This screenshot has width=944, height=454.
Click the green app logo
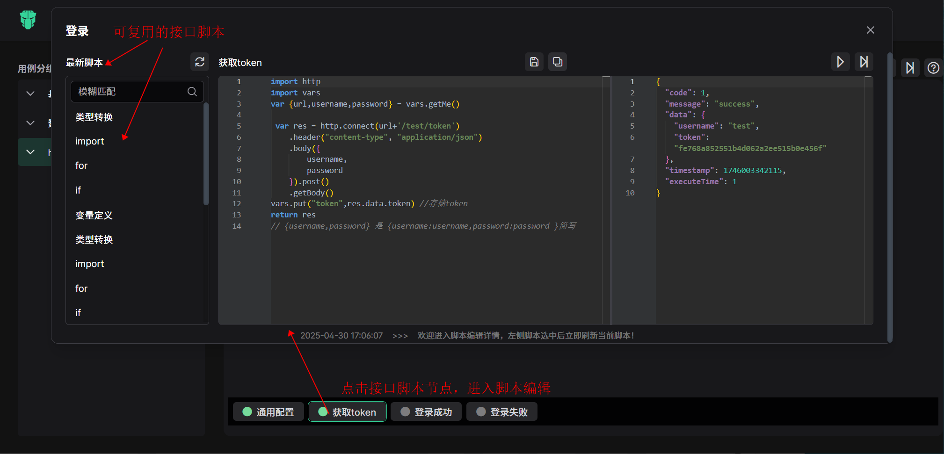tap(28, 20)
